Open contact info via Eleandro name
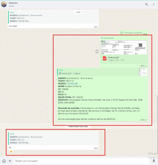 click(x=13, y=3)
